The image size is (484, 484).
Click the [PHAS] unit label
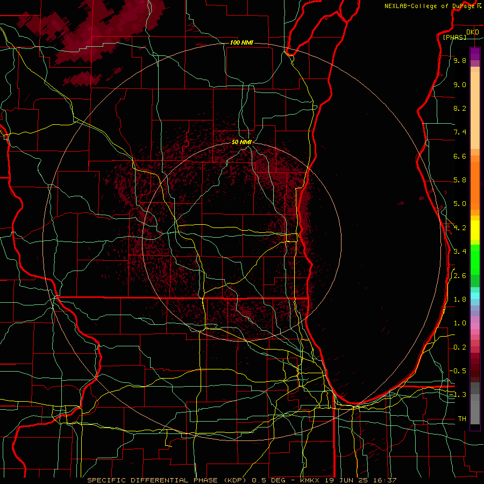pyautogui.click(x=454, y=38)
